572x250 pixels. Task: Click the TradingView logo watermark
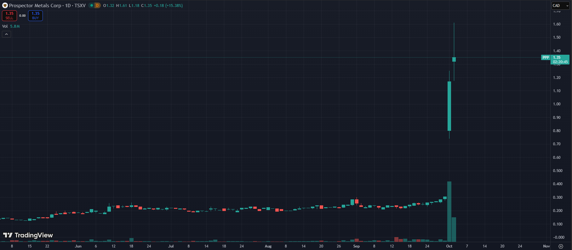[x=28, y=235]
